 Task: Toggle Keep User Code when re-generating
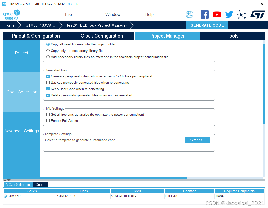pyautogui.click(x=48, y=89)
